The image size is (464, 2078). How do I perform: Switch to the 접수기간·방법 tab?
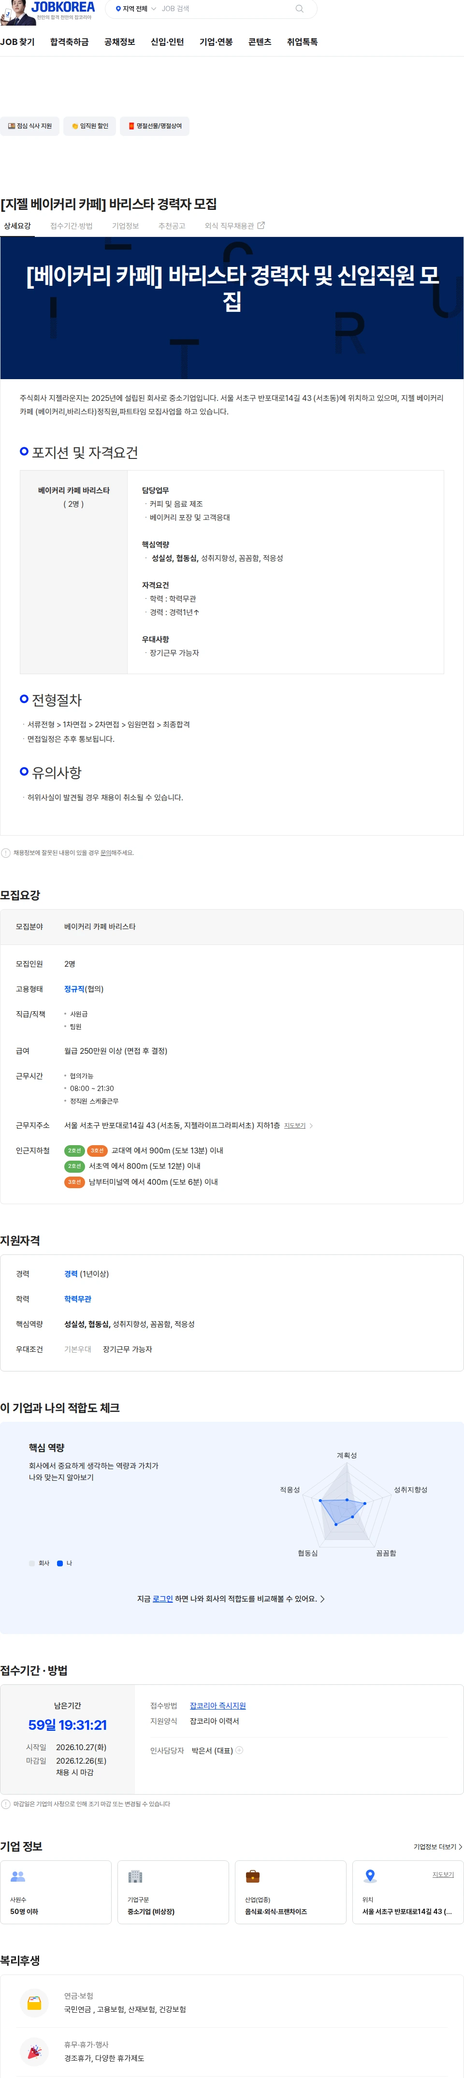71,226
